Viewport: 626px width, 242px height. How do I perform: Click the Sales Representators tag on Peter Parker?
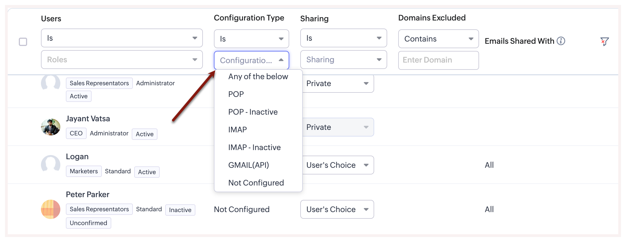pyautogui.click(x=99, y=209)
